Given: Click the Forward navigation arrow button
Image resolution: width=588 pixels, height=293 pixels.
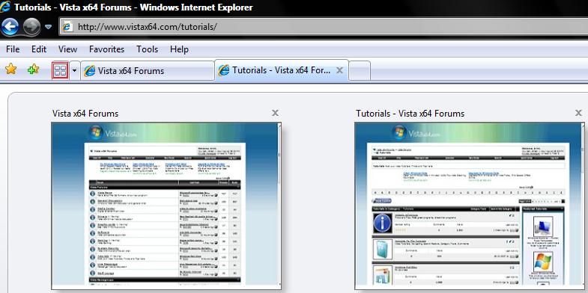Looking at the screenshot, I should (32, 27).
